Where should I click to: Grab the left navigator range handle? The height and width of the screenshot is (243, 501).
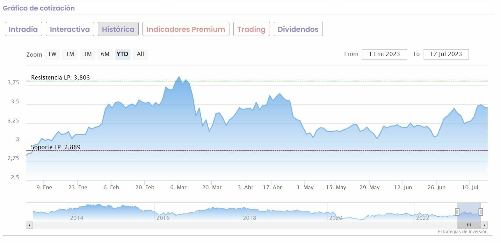[x=457, y=212]
